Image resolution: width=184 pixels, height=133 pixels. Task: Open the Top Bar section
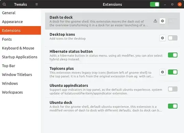(20, 66)
